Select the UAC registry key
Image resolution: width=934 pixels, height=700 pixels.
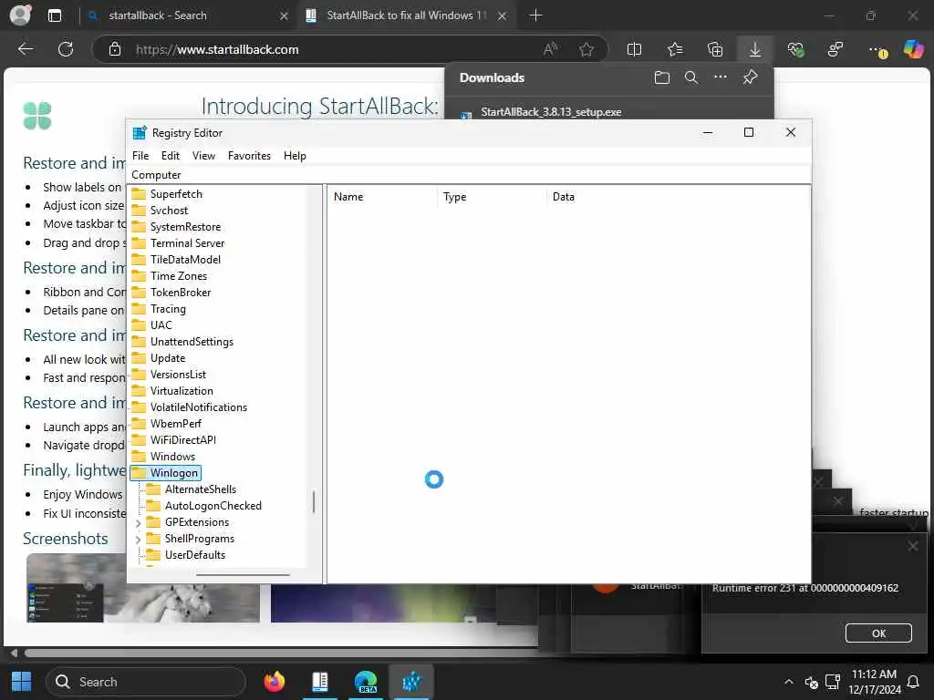(x=161, y=325)
